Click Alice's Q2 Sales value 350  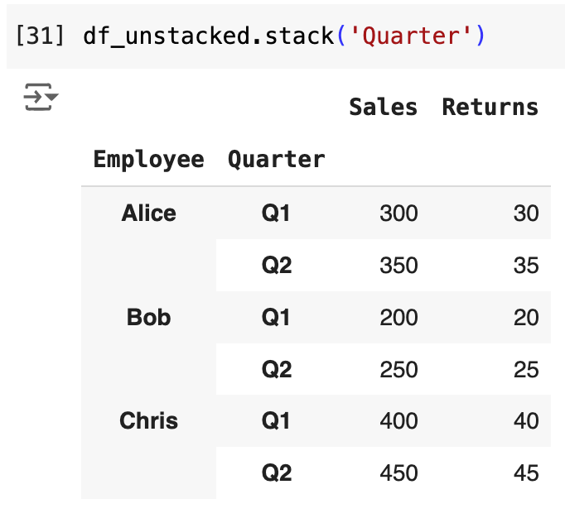click(x=398, y=266)
